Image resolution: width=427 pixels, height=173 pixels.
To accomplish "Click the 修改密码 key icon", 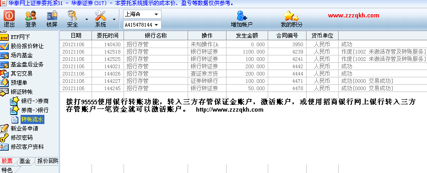I will (4, 138).
